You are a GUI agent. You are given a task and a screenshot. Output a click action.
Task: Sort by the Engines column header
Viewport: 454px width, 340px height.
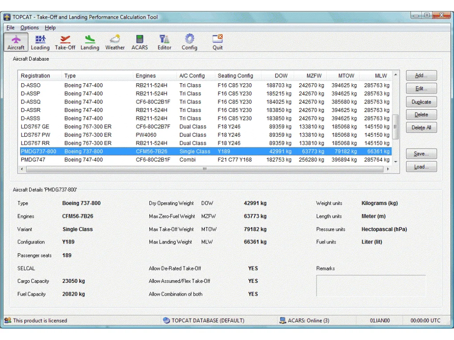(155, 76)
